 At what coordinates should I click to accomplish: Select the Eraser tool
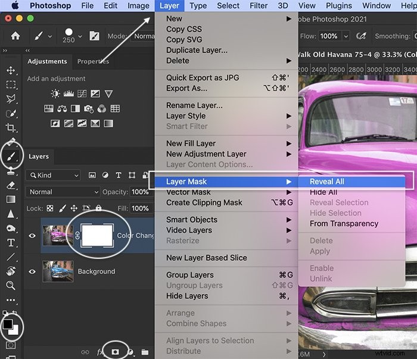(11, 185)
